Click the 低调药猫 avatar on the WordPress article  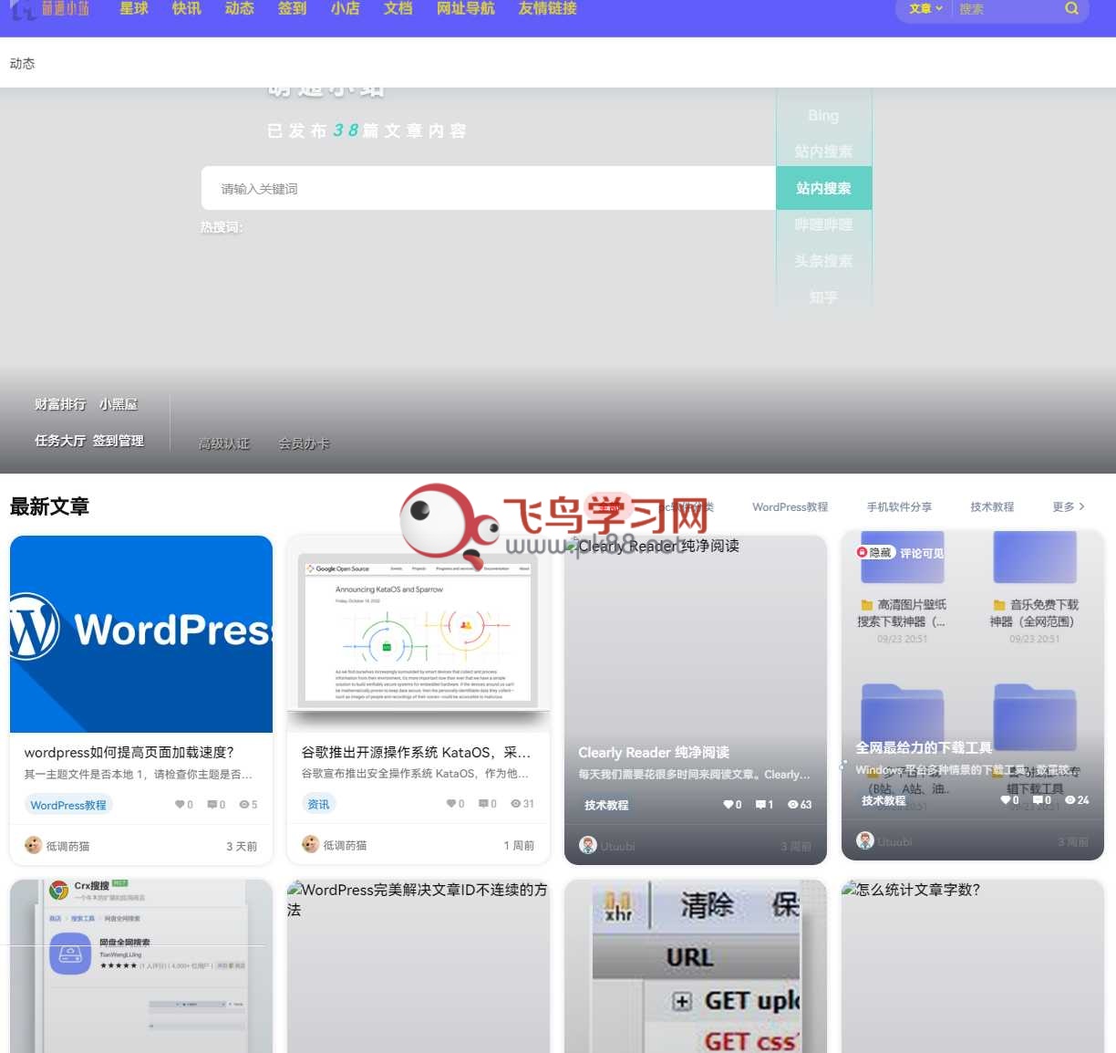tap(33, 846)
